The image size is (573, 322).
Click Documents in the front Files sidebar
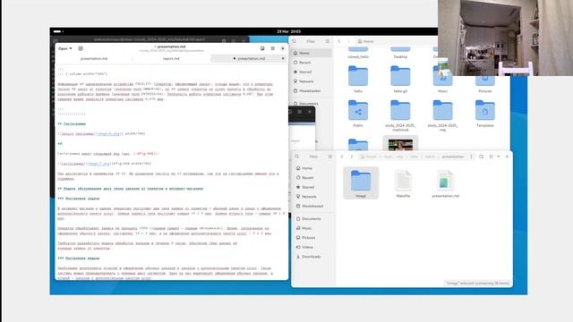pyautogui.click(x=313, y=218)
